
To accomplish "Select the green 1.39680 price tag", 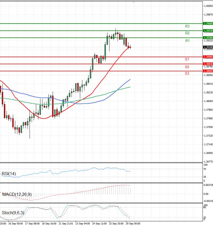I will pos(208,23).
